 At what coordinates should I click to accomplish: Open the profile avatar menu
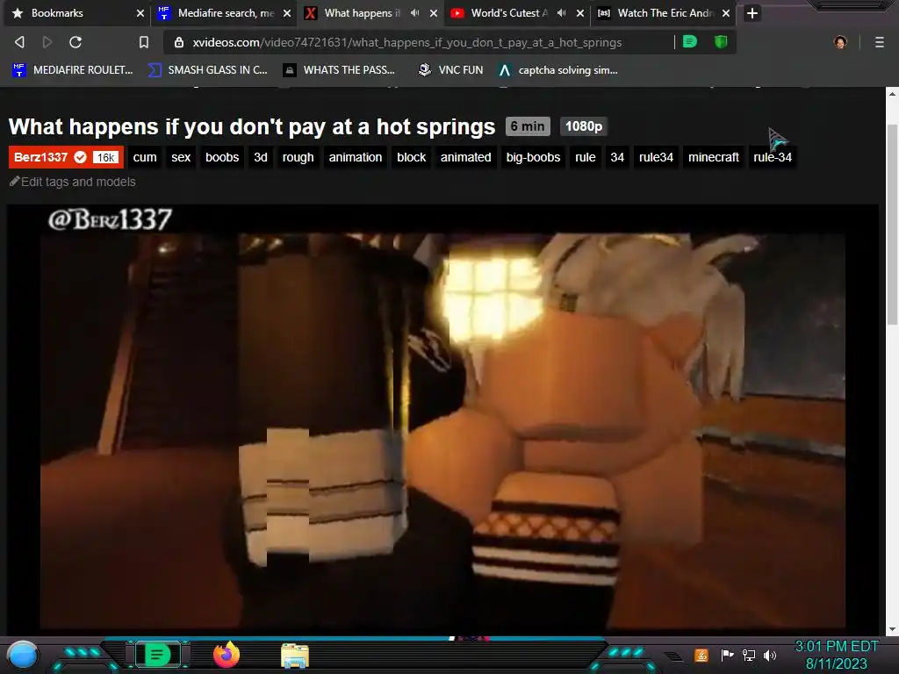click(x=840, y=42)
